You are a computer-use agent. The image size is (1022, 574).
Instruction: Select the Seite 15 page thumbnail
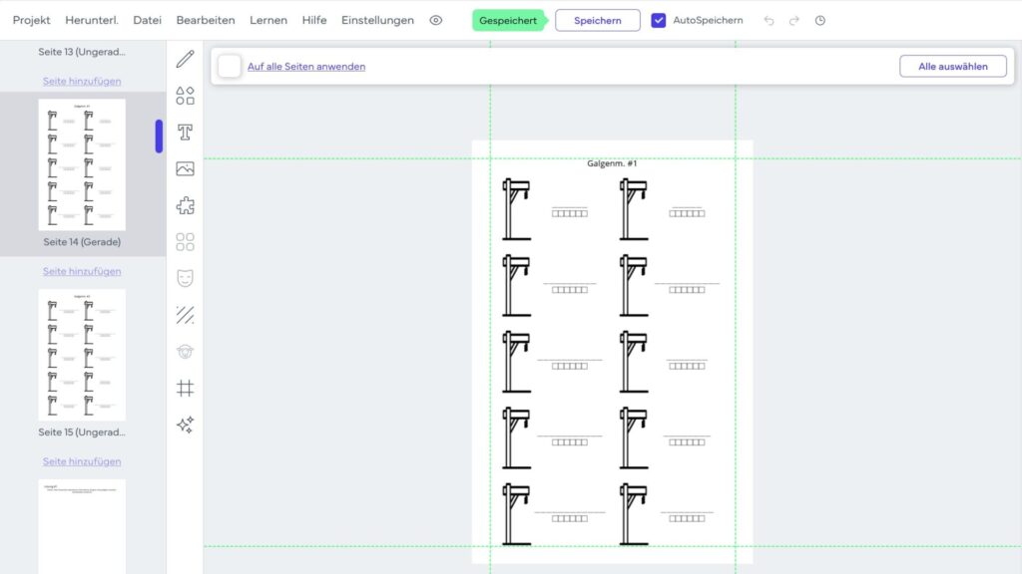[x=82, y=355]
